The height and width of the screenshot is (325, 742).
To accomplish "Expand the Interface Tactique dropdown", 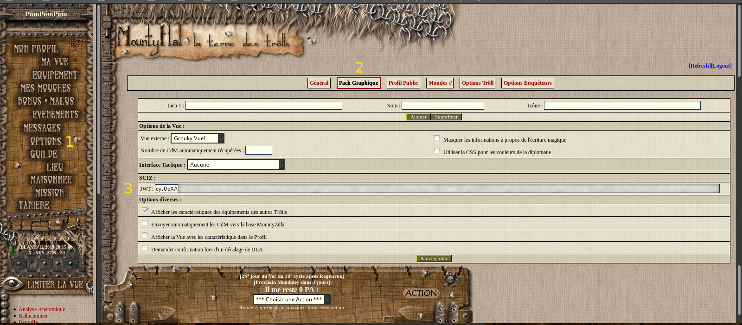I will tap(236, 165).
